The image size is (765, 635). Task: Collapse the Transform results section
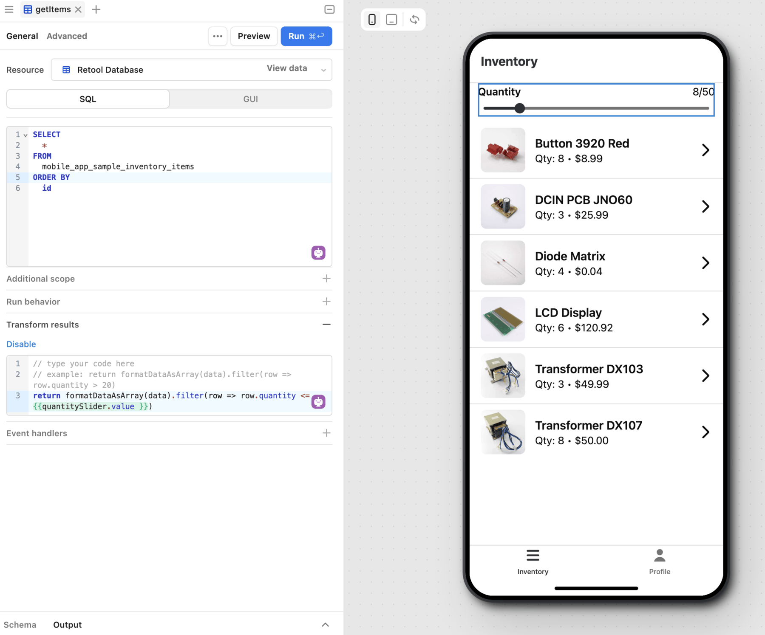click(x=326, y=325)
